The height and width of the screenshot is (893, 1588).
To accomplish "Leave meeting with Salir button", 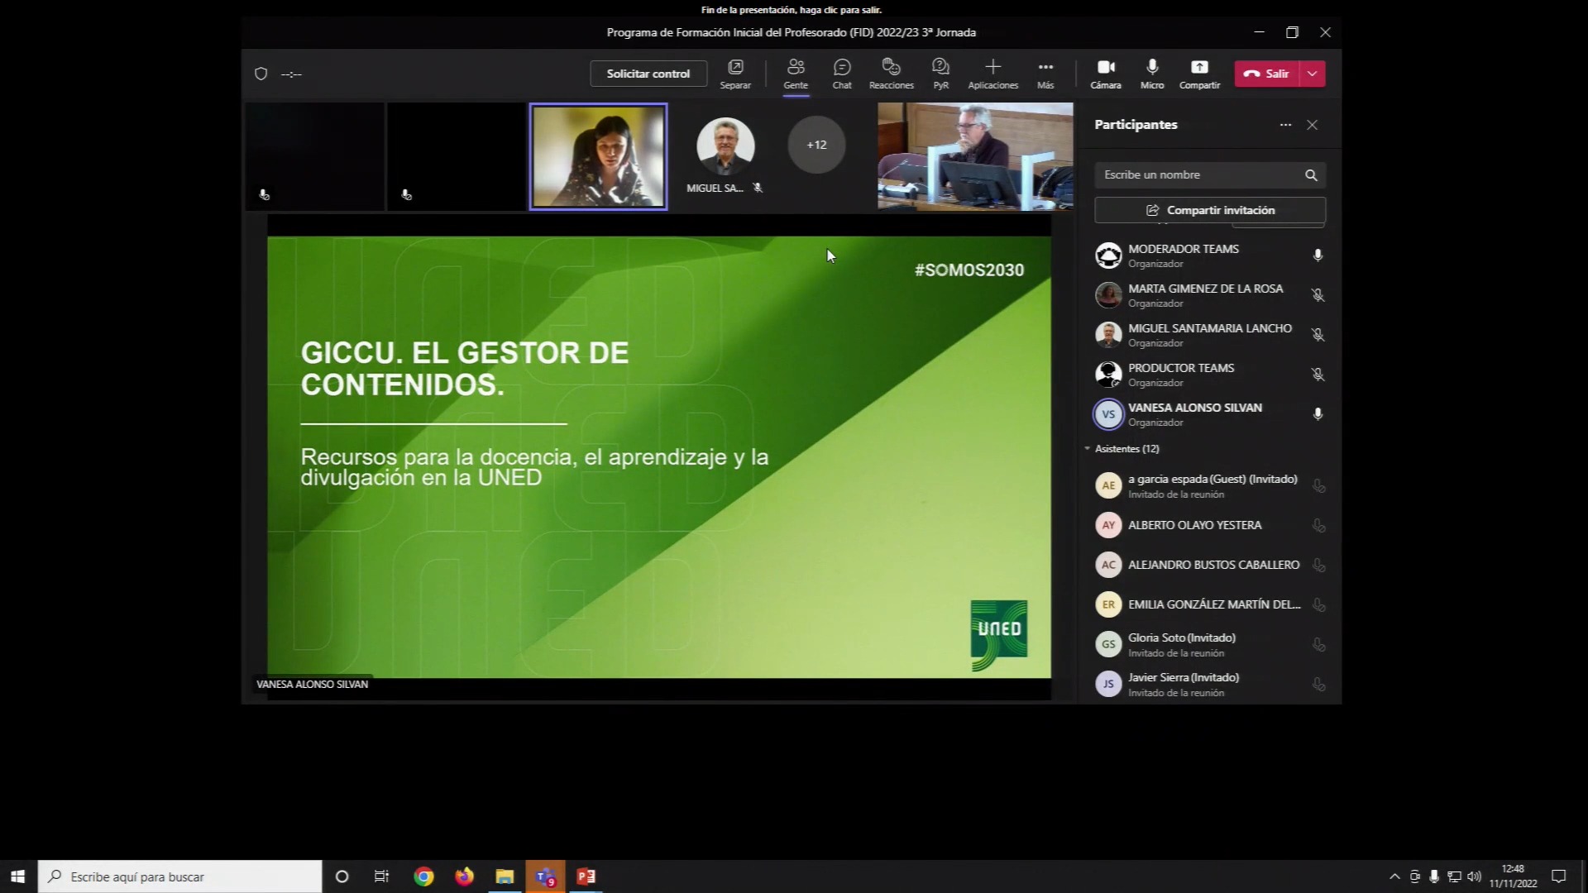I will (x=1267, y=74).
